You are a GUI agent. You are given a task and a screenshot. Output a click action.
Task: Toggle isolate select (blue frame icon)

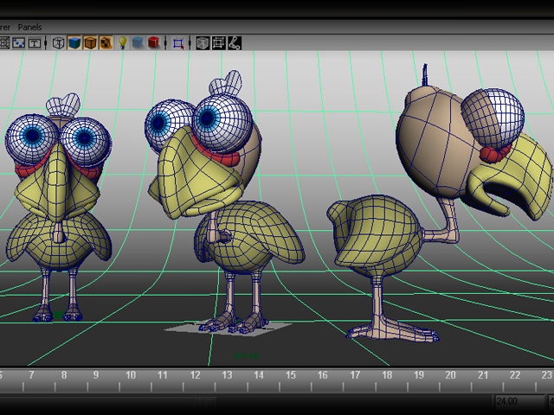(178, 43)
